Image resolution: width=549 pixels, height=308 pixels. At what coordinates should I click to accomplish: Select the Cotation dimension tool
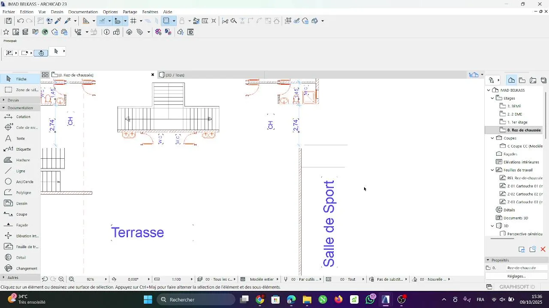coord(20,117)
